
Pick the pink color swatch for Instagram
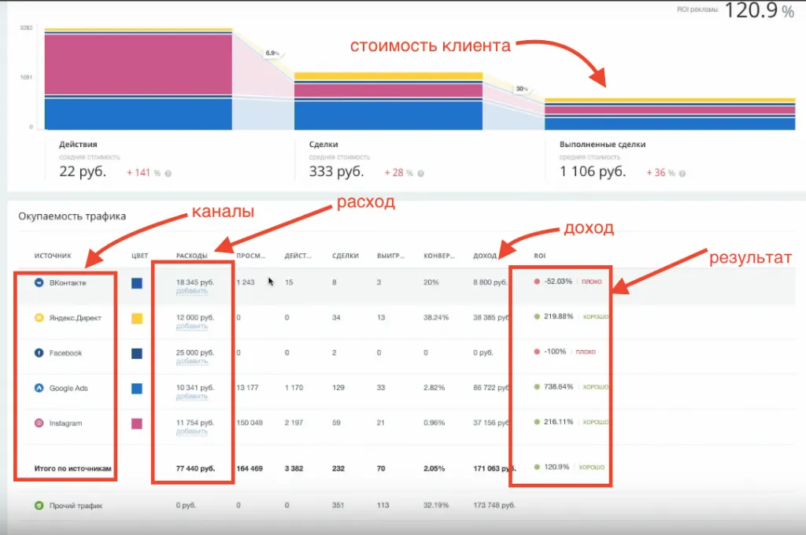(x=137, y=423)
